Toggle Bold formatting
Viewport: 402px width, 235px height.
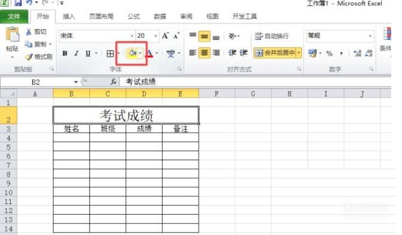tap(65, 54)
